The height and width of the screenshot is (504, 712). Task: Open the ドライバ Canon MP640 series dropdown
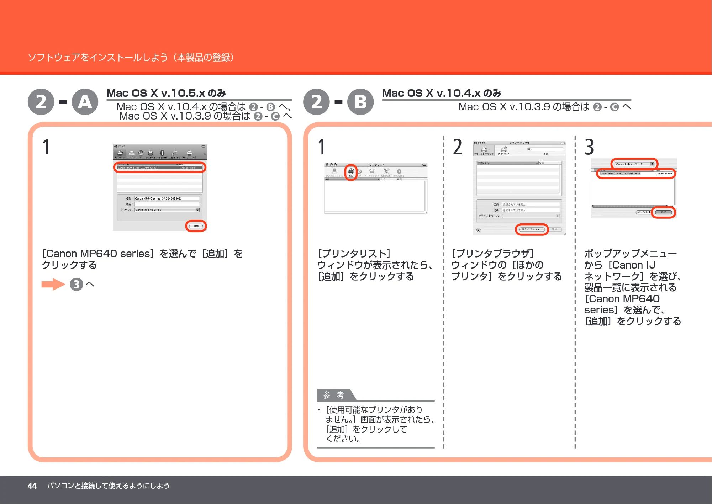[x=167, y=210]
